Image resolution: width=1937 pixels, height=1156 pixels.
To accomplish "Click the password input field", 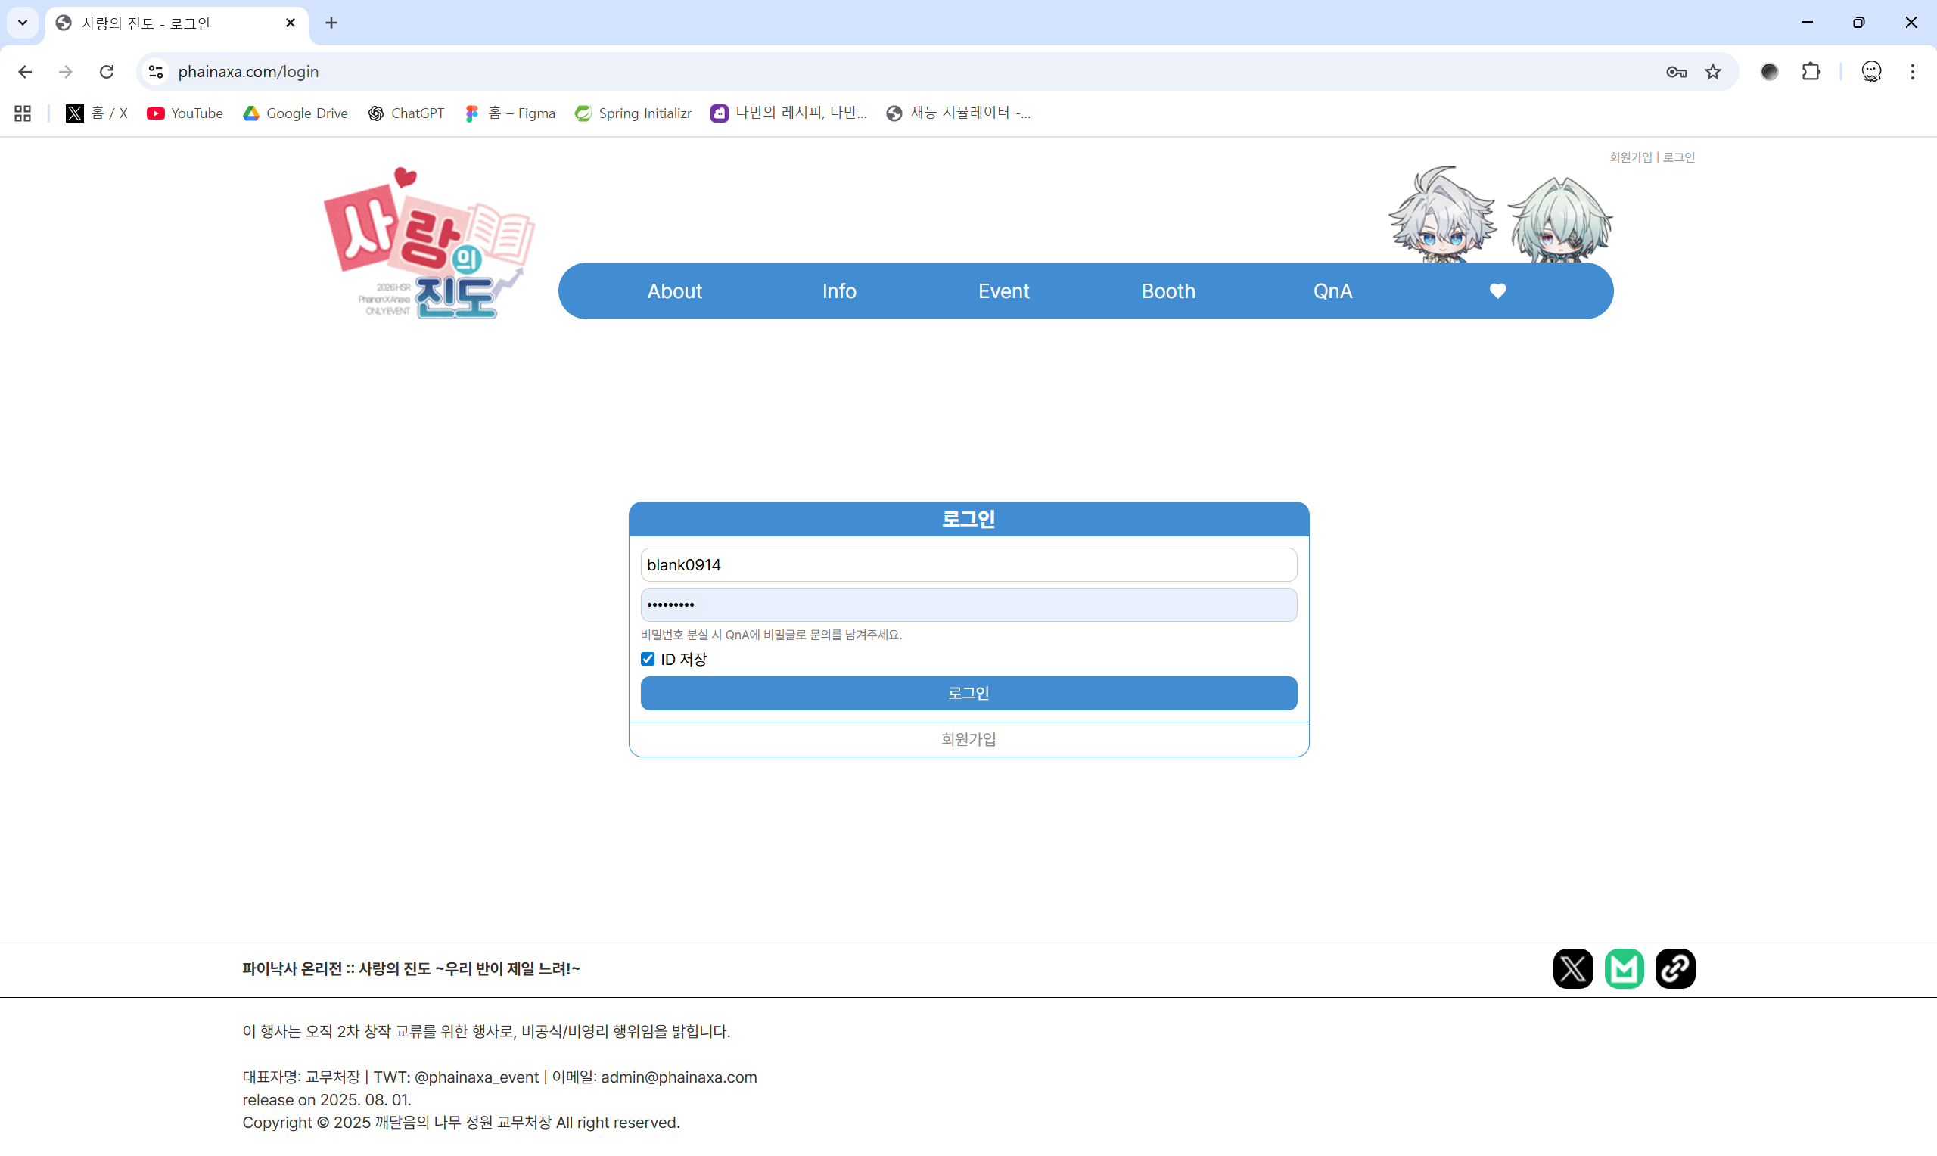I will [x=968, y=604].
